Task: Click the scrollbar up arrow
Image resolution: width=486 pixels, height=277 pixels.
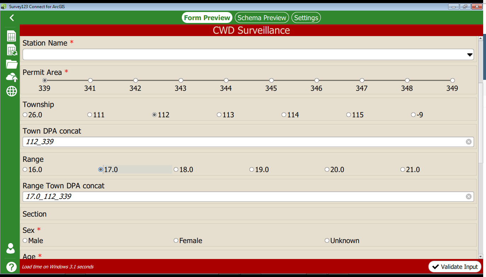Action: pyautogui.click(x=481, y=38)
